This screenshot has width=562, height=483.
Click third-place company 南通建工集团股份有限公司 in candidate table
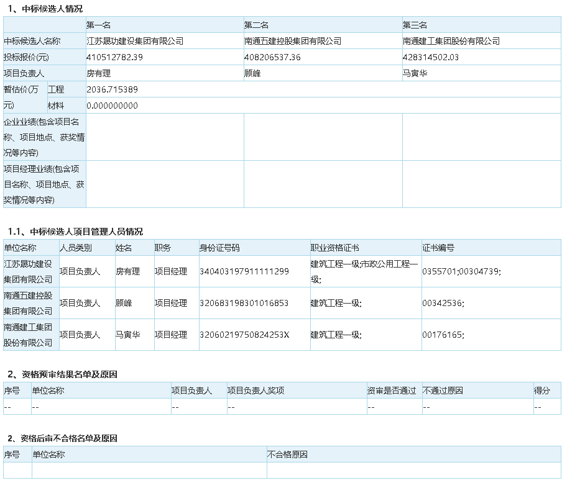(451, 41)
